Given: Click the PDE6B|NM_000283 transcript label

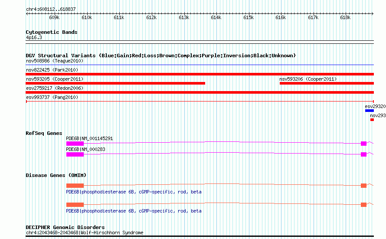Looking at the screenshot, I should (85, 149).
